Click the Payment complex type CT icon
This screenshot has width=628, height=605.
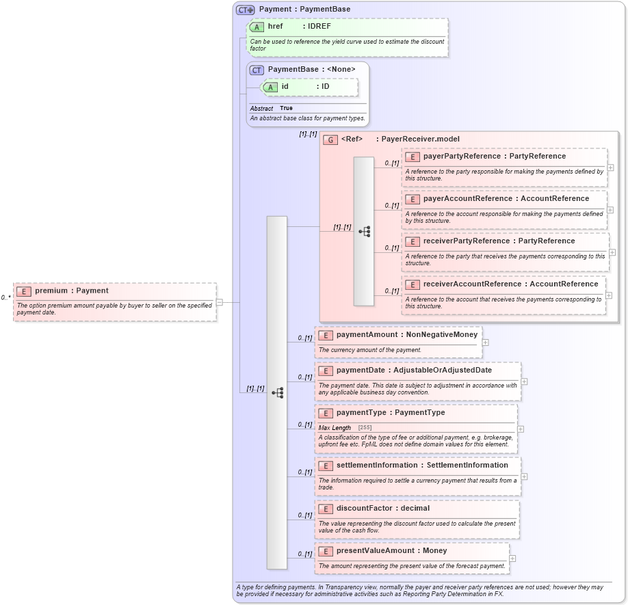click(244, 9)
